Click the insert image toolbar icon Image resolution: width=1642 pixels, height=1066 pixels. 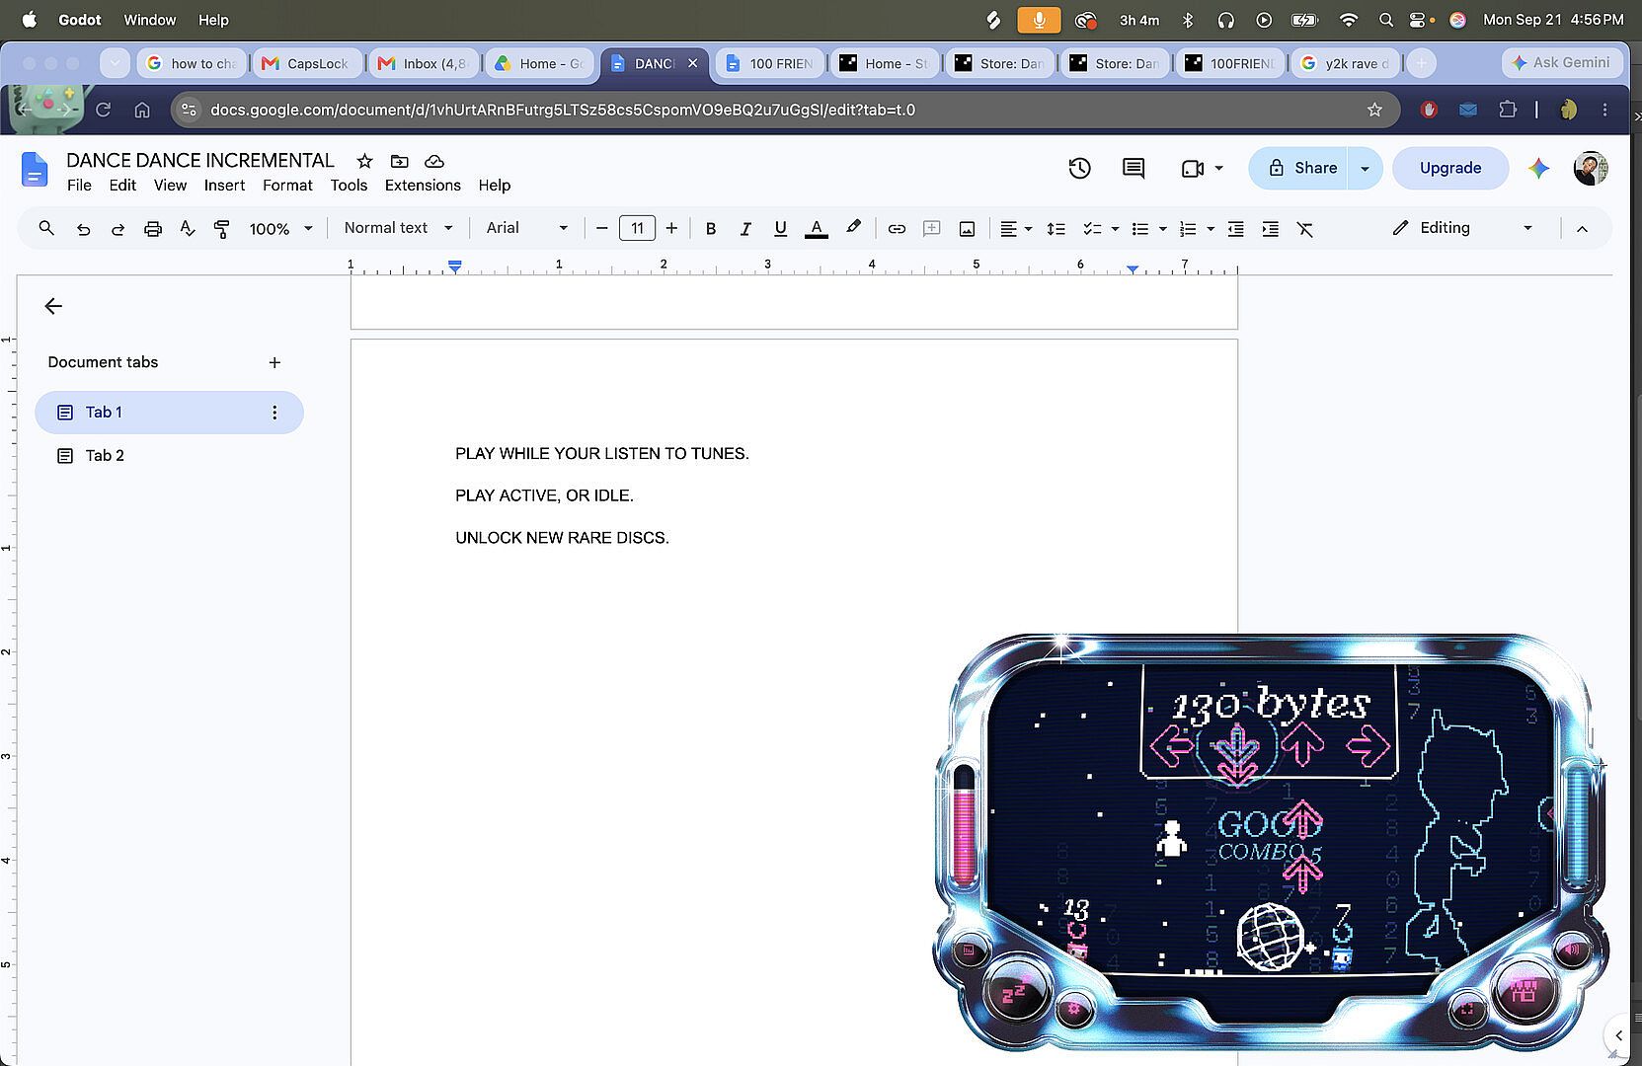tap(967, 228)
